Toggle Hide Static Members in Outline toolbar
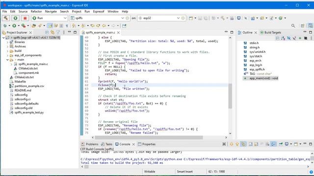Screen dimensions: 314x176 coord(294,38)
